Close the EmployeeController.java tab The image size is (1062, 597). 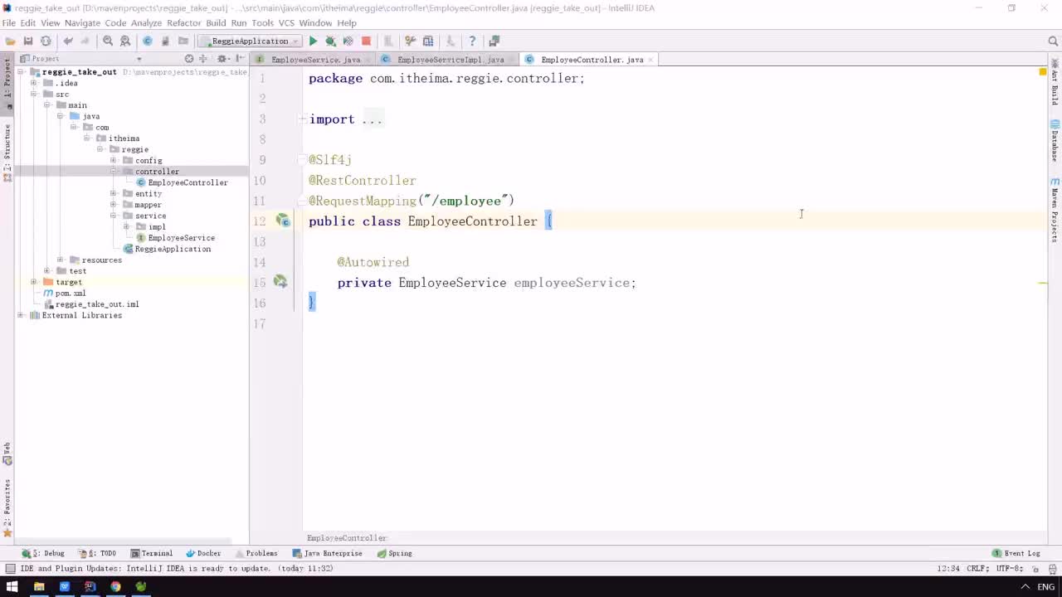(651, 60)
